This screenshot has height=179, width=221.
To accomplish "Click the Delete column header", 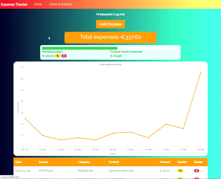I will 198,162.
